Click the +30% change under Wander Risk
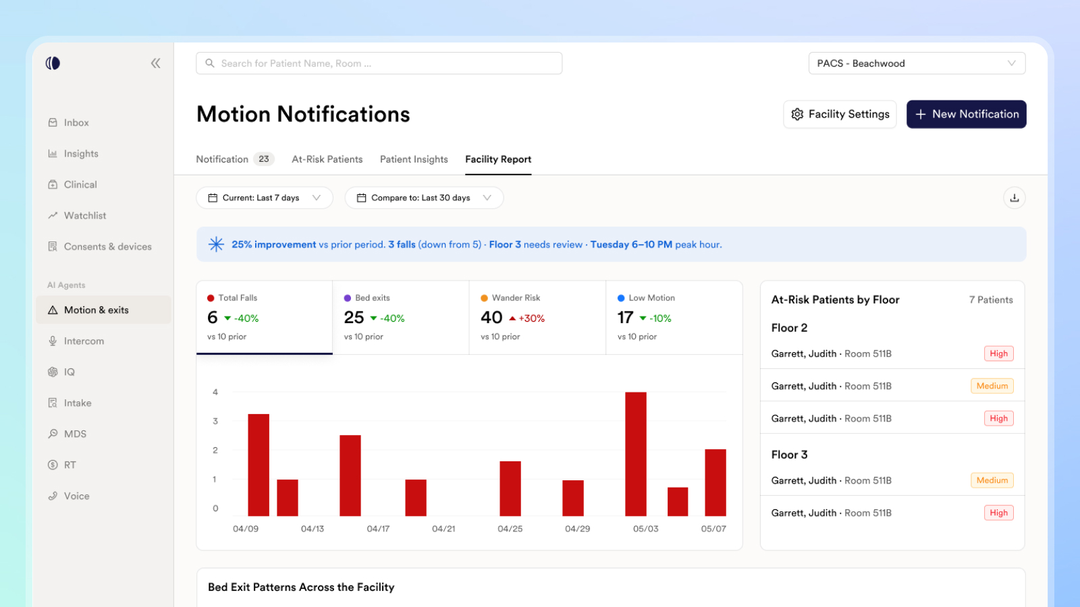This screenshot has width=1080, height=607. [527, 318]
